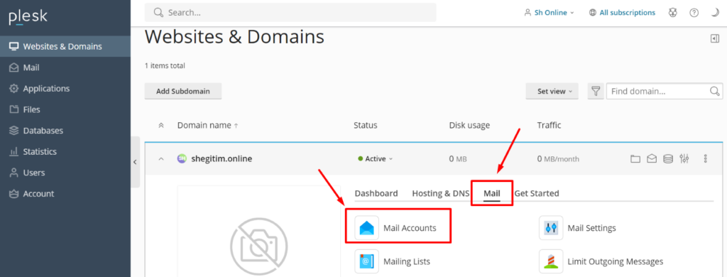727x277 pixels.
Task: Switch to the Hosting & DNS tab
Action: point(440,193)
